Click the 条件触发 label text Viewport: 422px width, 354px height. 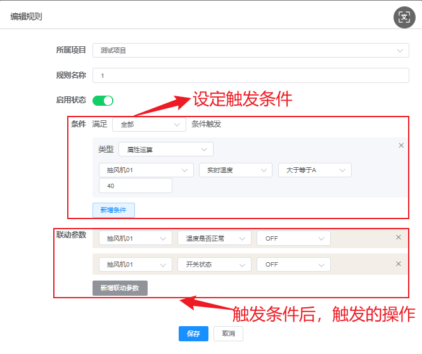pyautogui.click(x=206, y=124)
